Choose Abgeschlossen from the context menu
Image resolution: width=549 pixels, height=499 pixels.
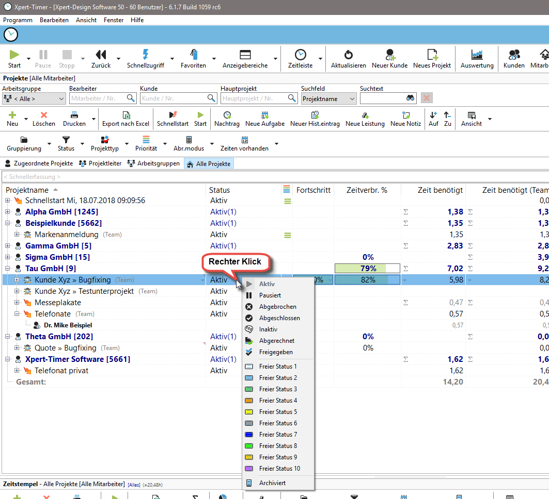(279, 318)
